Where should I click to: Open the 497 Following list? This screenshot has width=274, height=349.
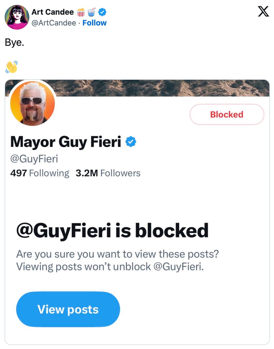tap(40, 173)
